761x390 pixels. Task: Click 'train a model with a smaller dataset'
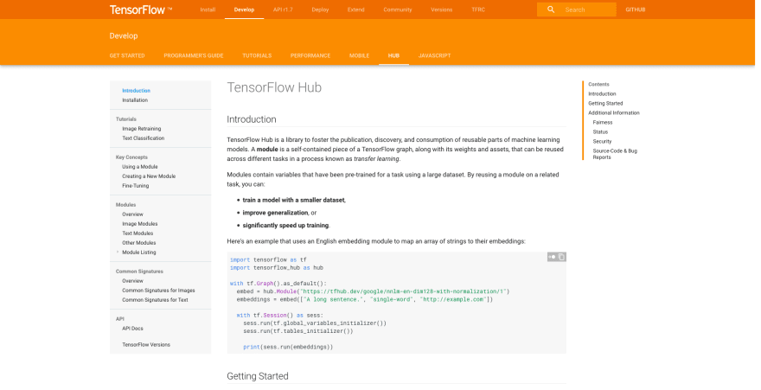pyautogui.click(x=294, y=201)
